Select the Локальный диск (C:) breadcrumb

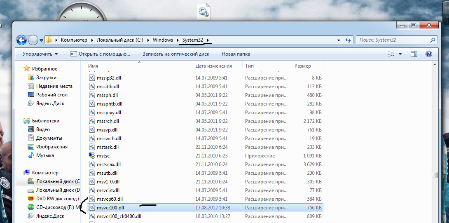pyautogui.click(x=120, y=40)
